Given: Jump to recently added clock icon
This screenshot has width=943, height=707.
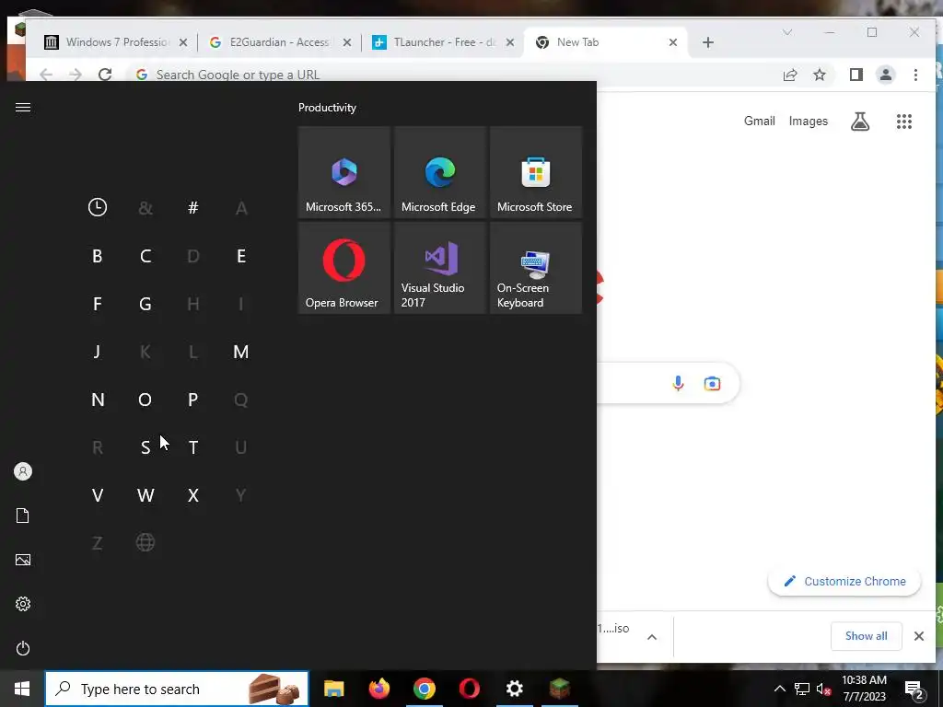Looking at the screenshot, I should pyautogui.click(x=98, y=207).
